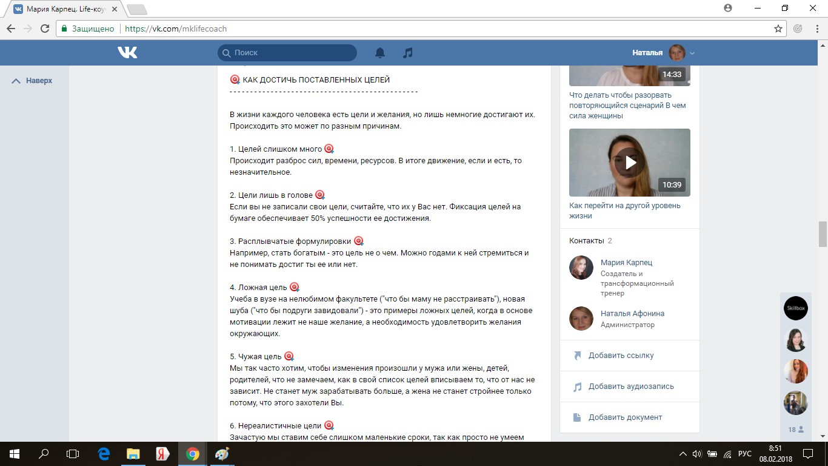Click the line 1. Целей слишком много
The image size is (828, 466).
click(276, 149)
